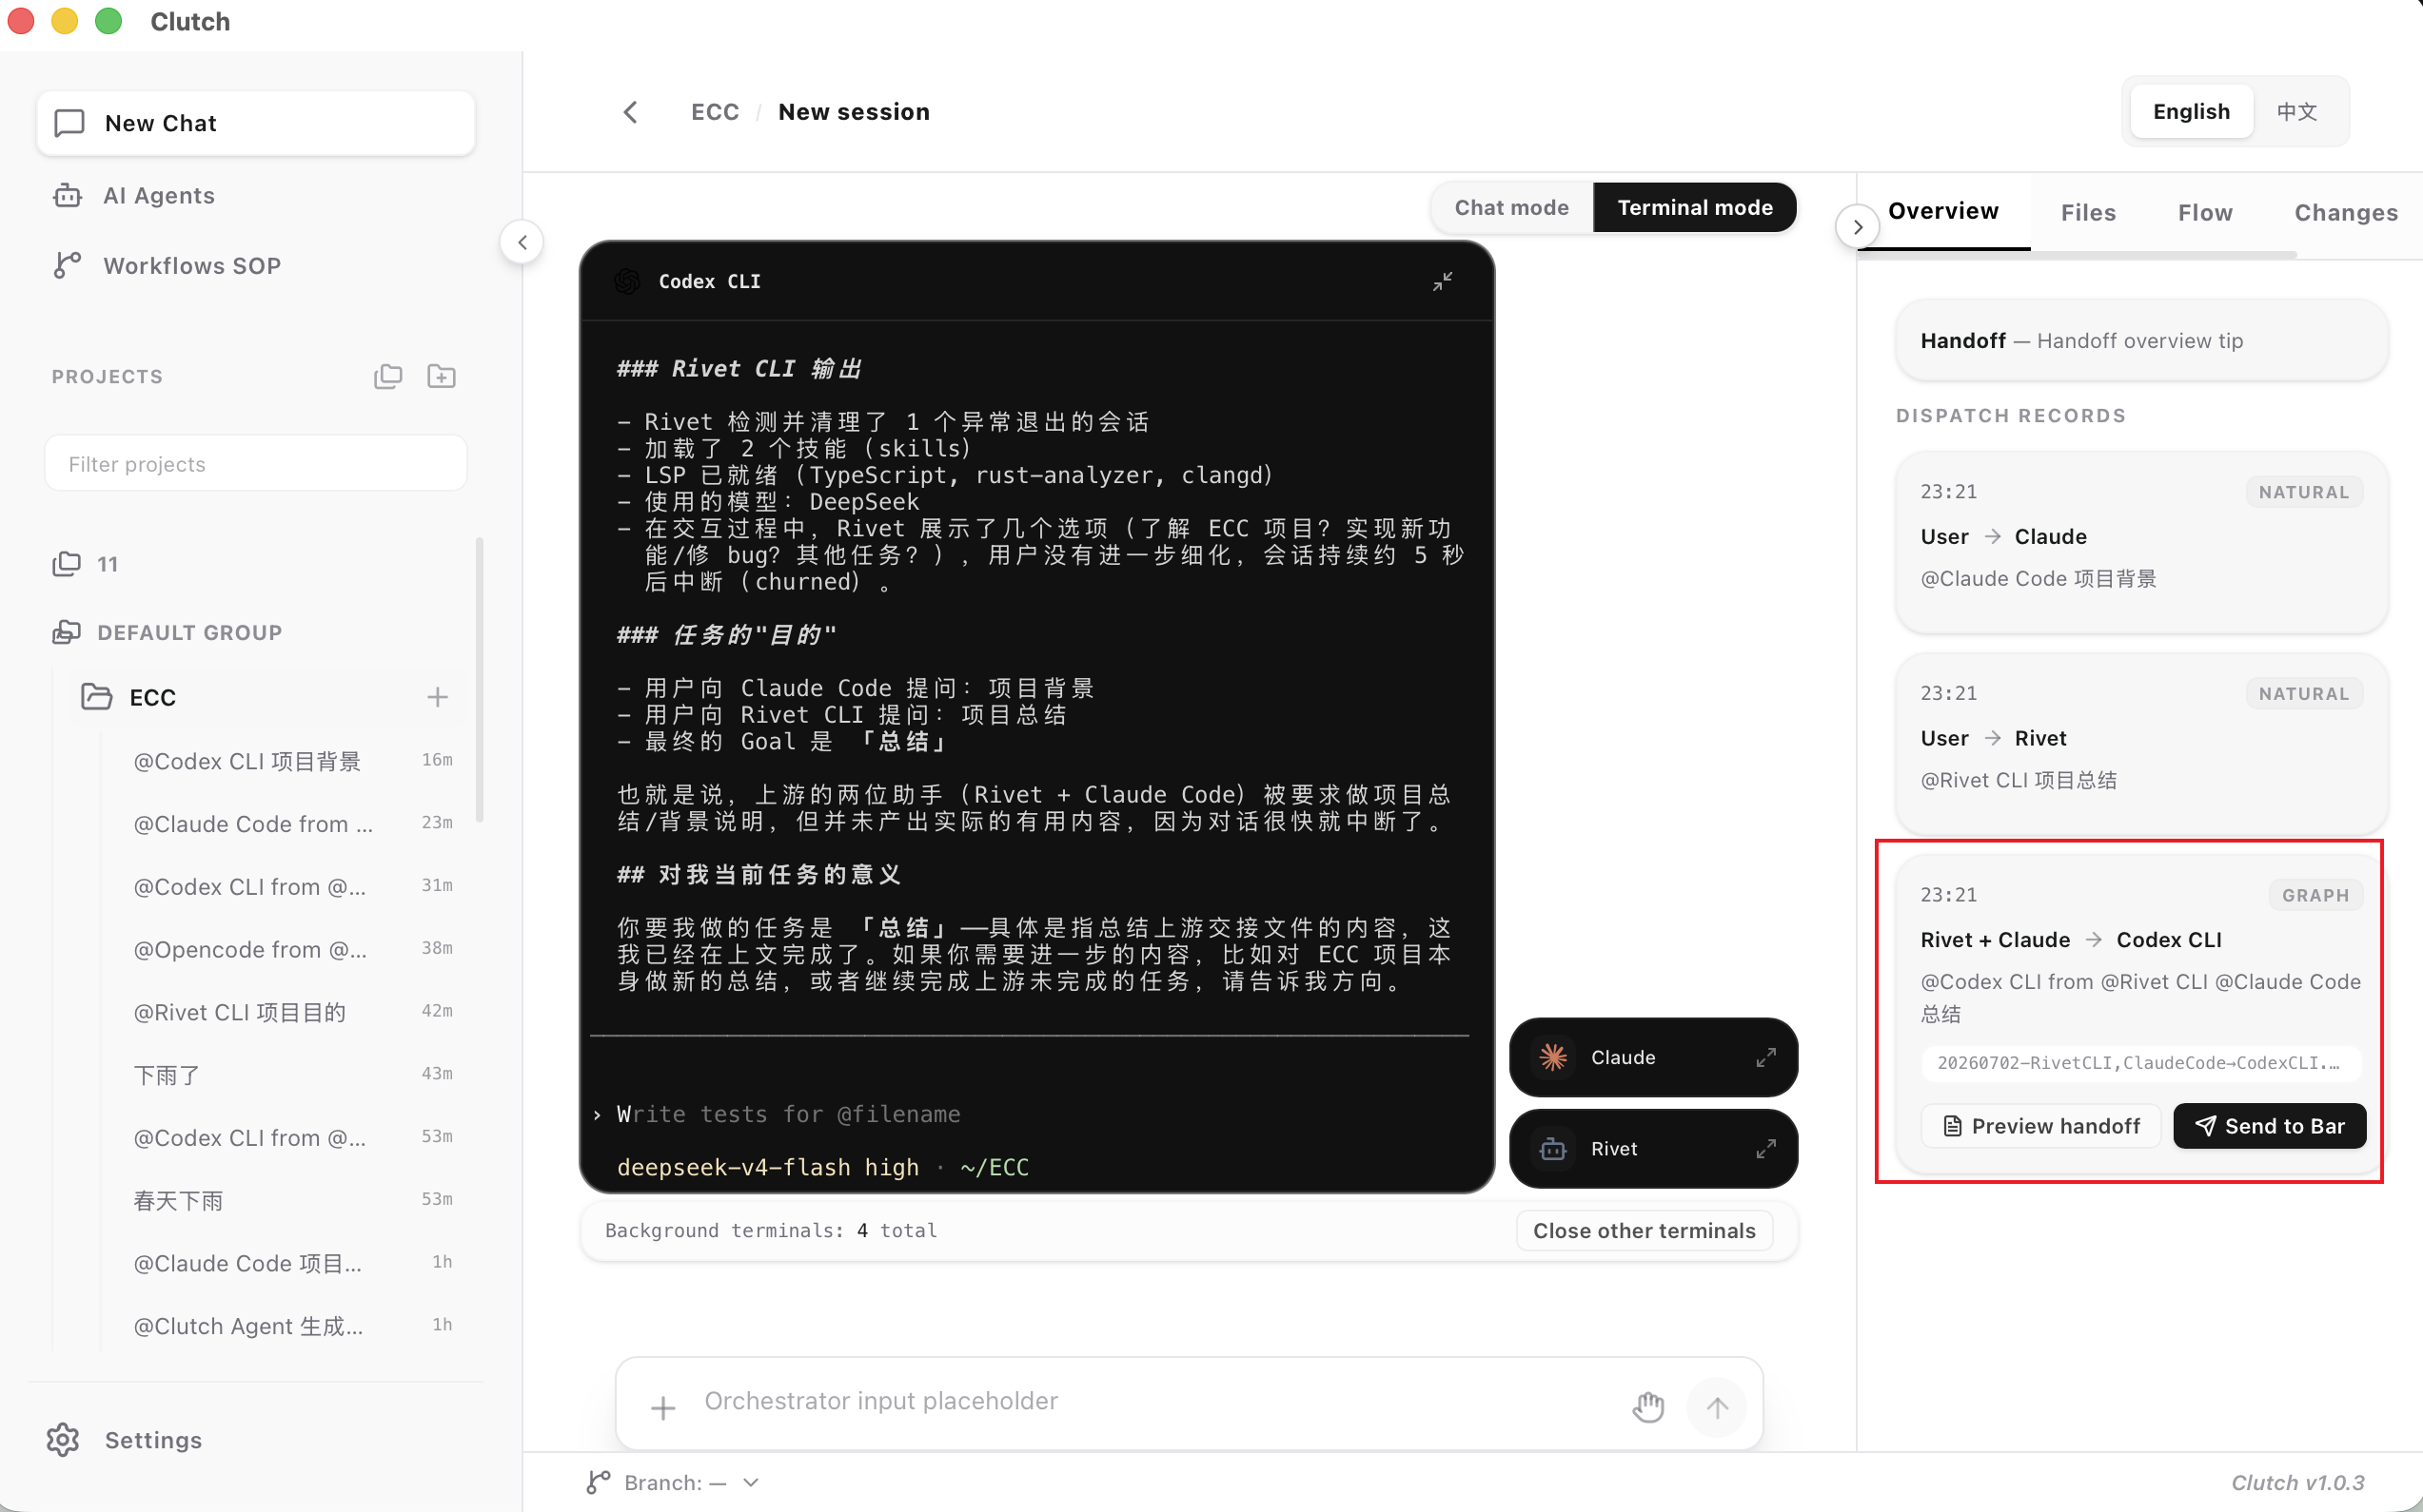Click the hand stop icon in orchestrator input
2423x1512 pixels.
tap(1648, 1407)
